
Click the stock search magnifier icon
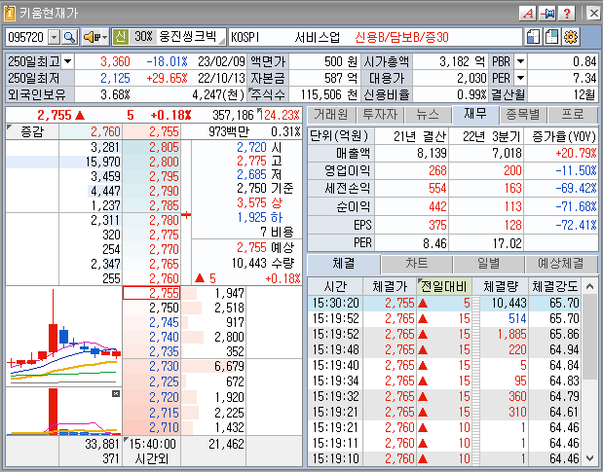tap(69, 37)
